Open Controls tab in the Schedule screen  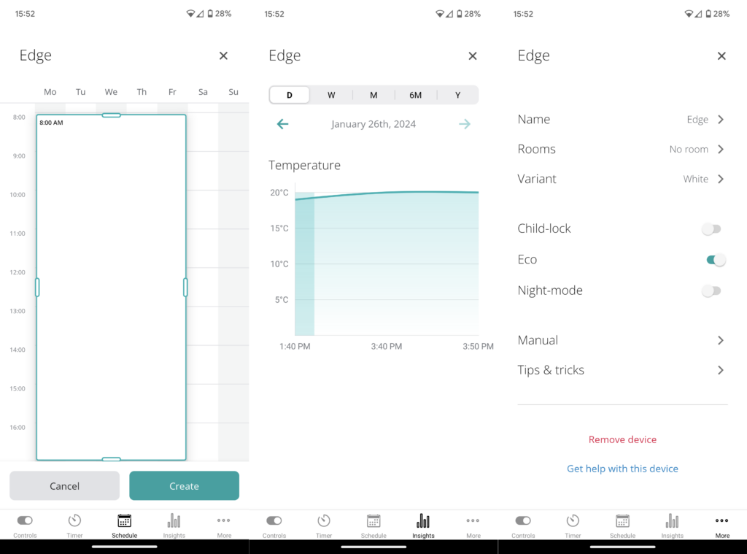(x=25, y=526)
